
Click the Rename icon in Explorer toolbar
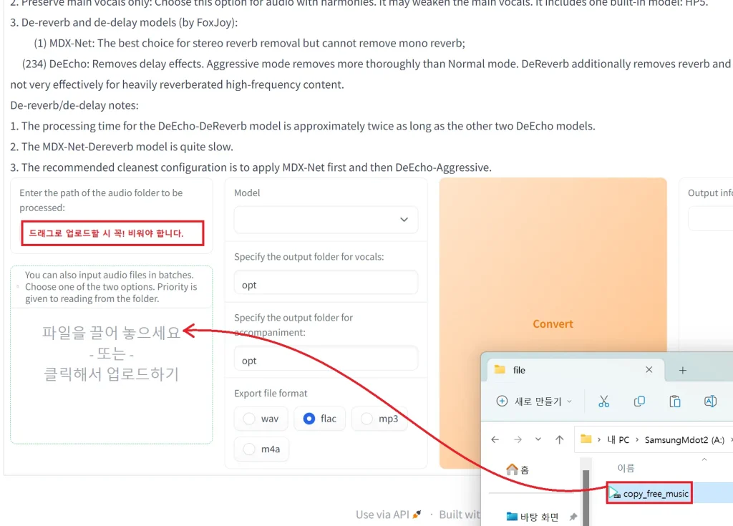[710, 401]
